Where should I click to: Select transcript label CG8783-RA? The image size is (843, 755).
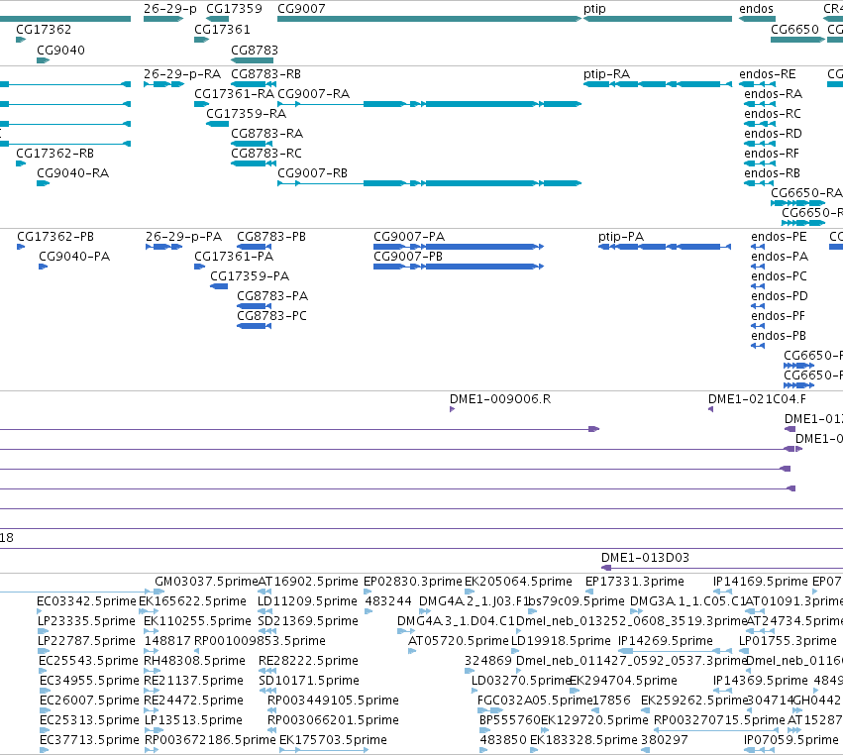point(266,134)
